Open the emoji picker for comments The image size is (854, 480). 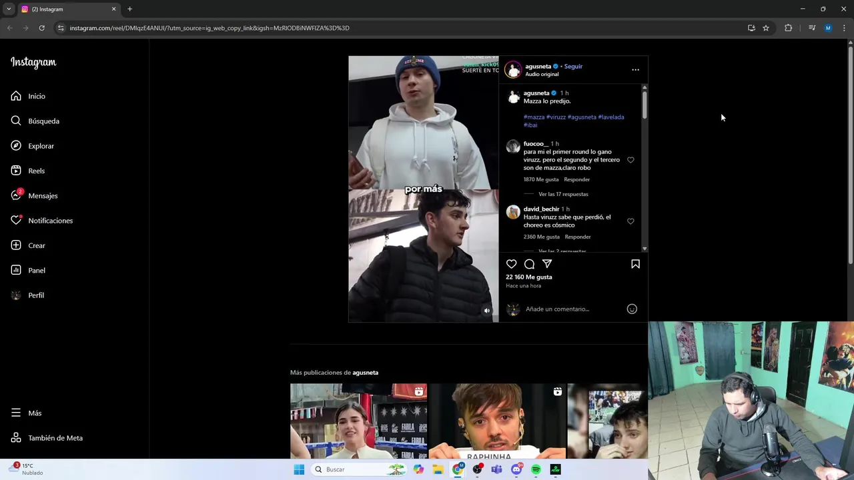(632, 309)
